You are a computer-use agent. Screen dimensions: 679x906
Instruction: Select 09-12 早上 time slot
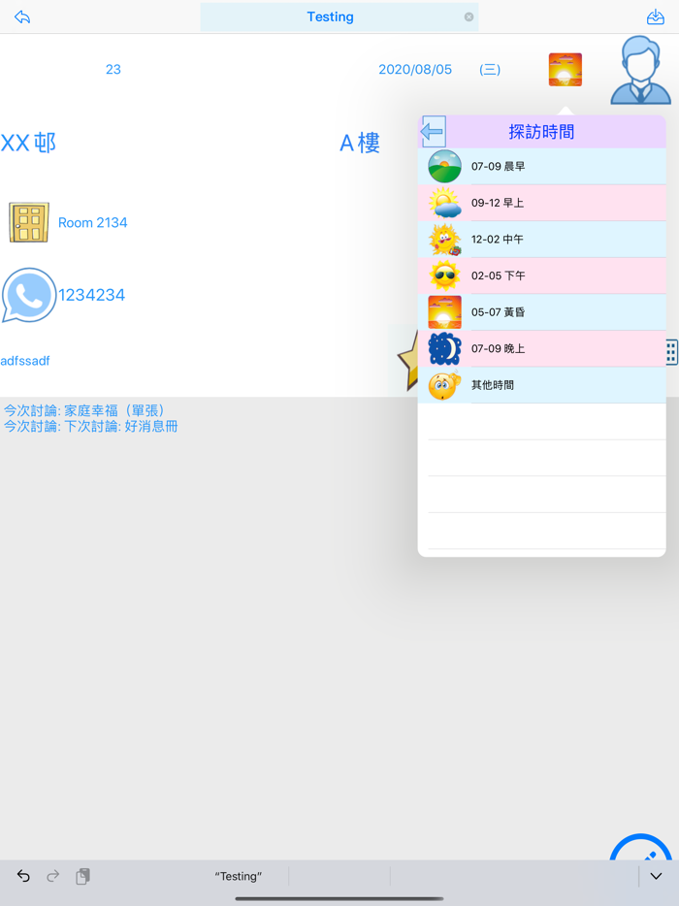point(542,203)
